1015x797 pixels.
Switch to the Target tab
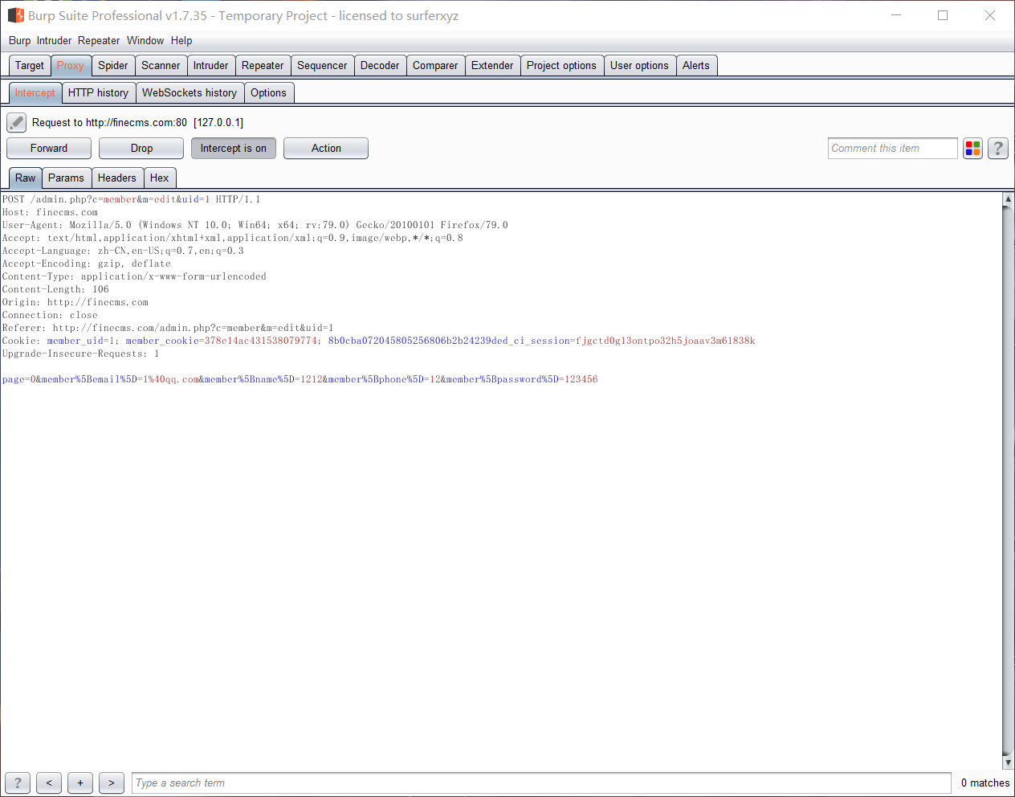[x=30, y=66]
